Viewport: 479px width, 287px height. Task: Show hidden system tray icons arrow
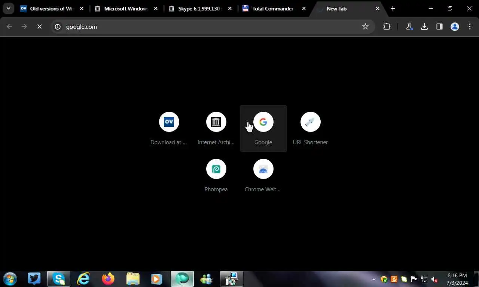373,279
